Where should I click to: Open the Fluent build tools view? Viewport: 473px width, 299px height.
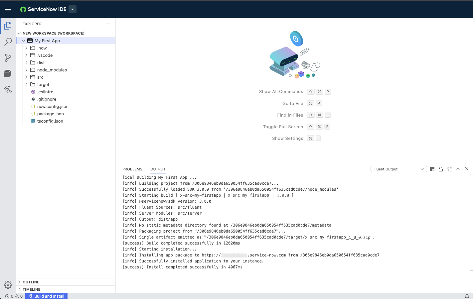pyautogui.click(x=8, y=89)
